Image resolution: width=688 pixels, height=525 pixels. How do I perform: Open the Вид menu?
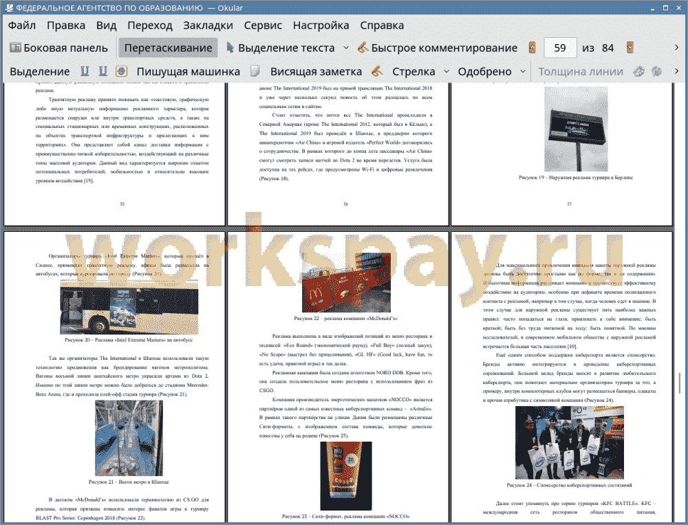tap(106, 25)
